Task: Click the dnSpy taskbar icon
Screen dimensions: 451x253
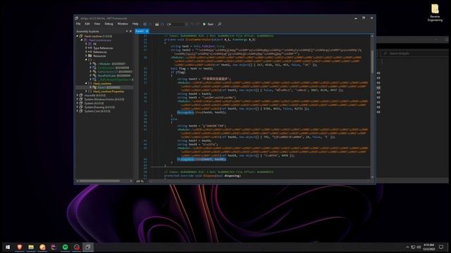Action: coord(87,247)
